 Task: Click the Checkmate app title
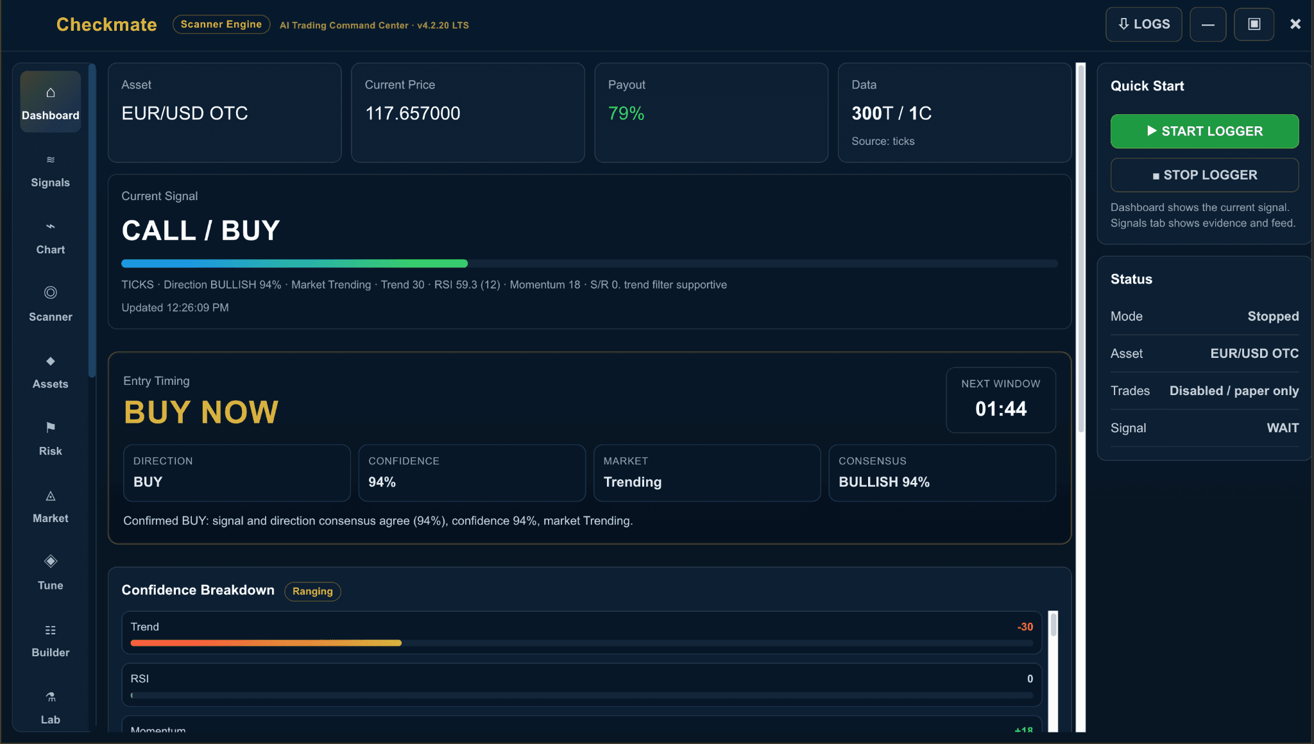click(x=107, y=24)
